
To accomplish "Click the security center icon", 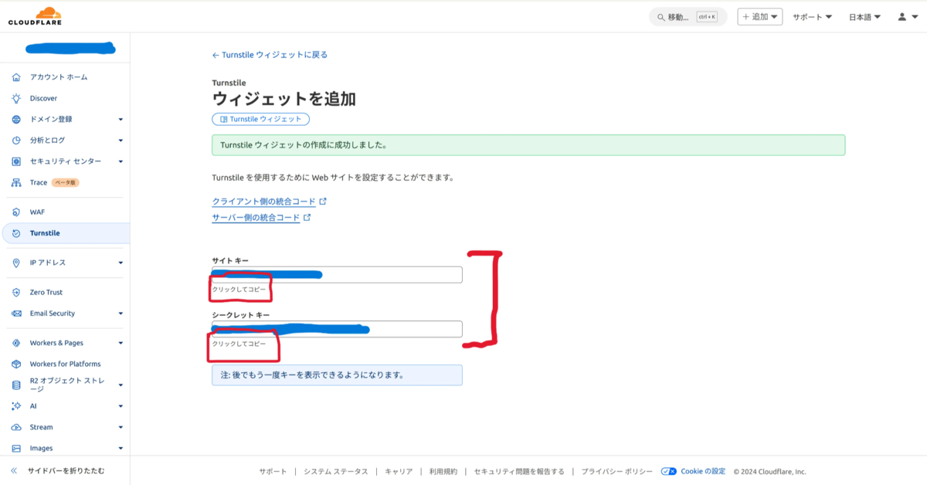I will coord(16,161).
